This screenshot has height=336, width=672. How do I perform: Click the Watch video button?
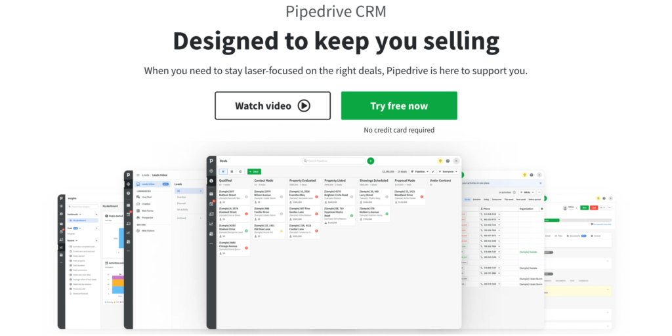(272, 106)
